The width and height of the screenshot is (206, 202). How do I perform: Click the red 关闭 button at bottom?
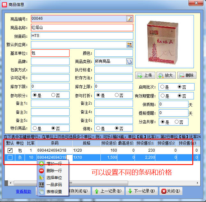click(x=171, y=191)
